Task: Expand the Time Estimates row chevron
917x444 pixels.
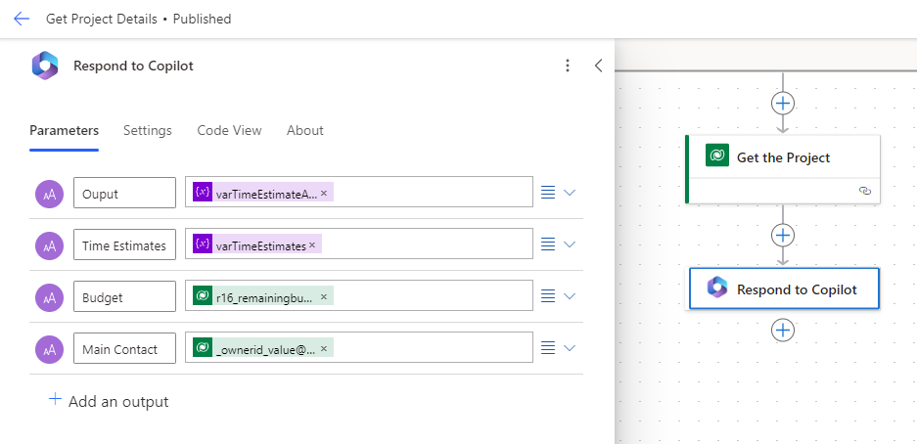Action: coord(570,244)
